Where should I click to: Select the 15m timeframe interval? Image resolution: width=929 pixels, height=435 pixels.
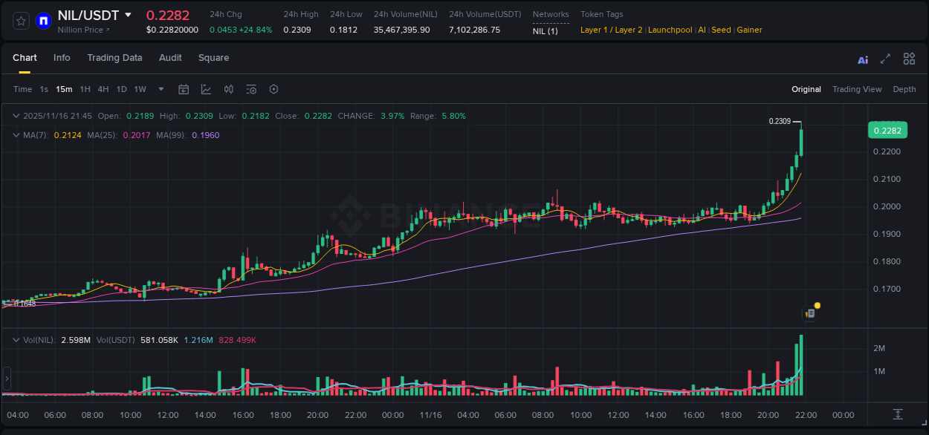click(64, 89)
